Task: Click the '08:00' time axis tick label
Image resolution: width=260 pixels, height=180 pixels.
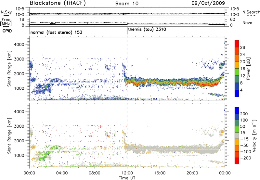Action: coord(95,173)
